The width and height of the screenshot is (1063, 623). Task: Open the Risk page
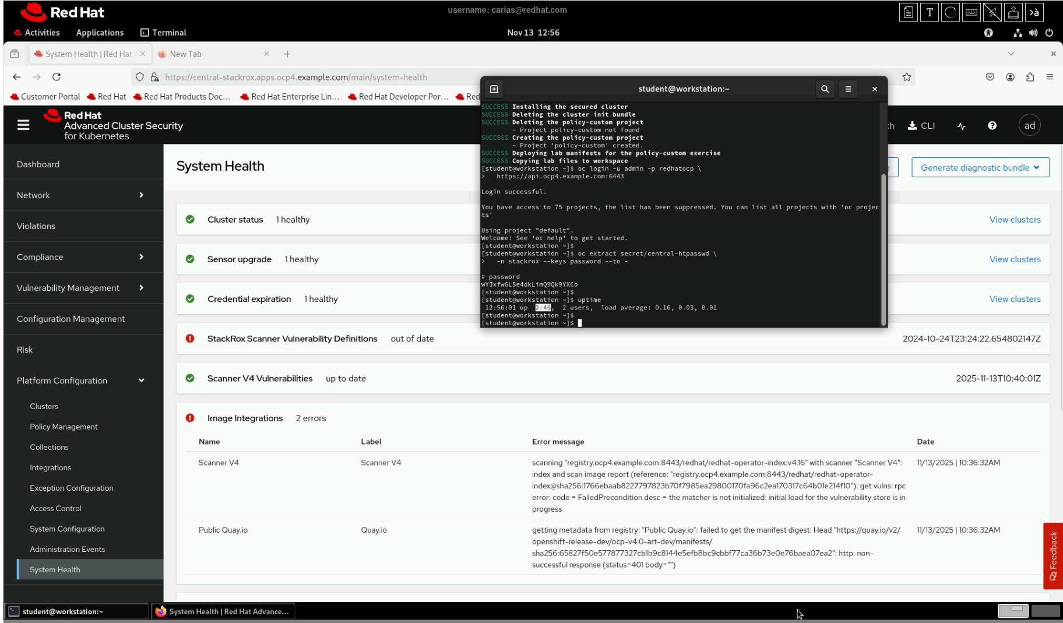pyautogui.click(x=83, y=350)
